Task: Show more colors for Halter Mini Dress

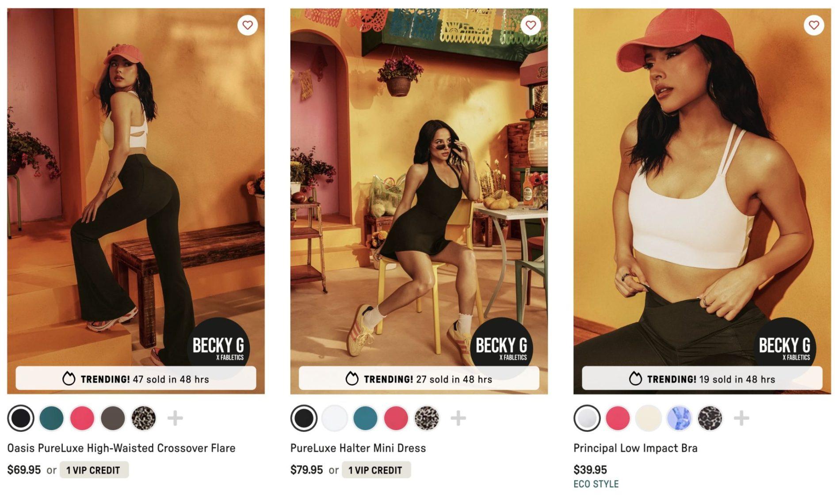Action: pos(458,418)
